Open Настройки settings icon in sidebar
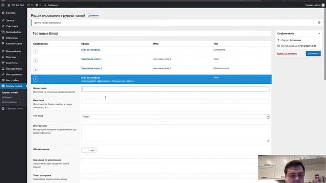This screenshot has height=183, width=326. [3, 80]
